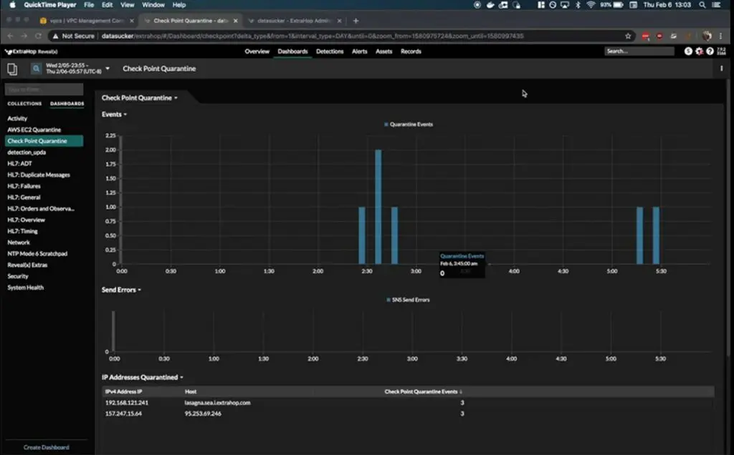The height and width of the screenshot is (455, 734).
Task: Reload the page in the browser
Action: coord(38,36)
